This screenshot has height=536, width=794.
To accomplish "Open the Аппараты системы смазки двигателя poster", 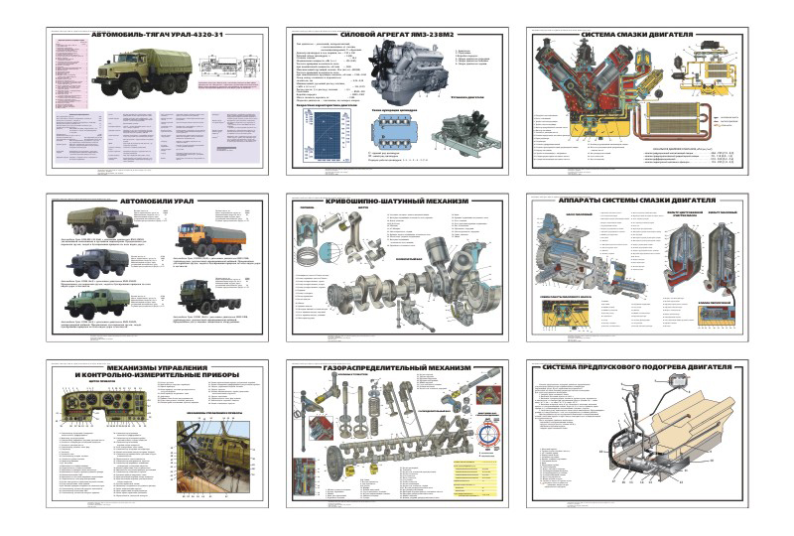I will click(x=637, y=267).
